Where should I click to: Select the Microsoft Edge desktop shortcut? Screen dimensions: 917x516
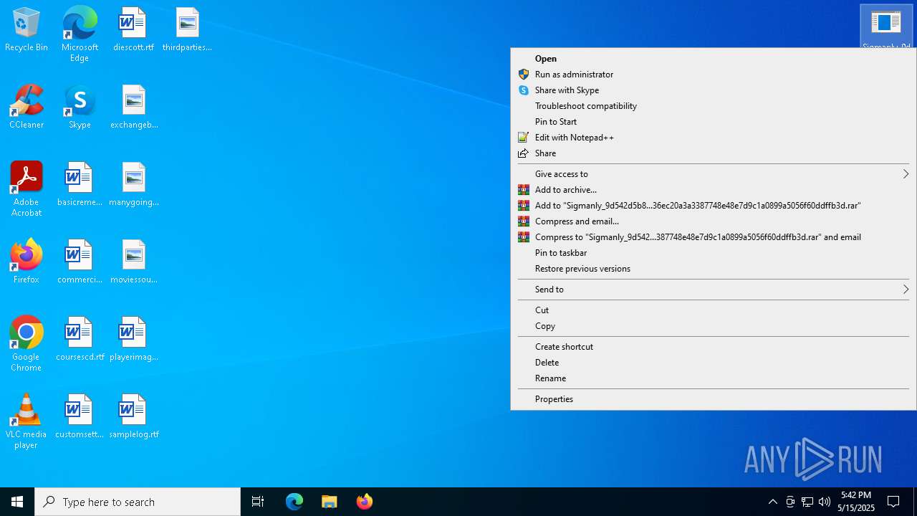[x=80, y=34]
